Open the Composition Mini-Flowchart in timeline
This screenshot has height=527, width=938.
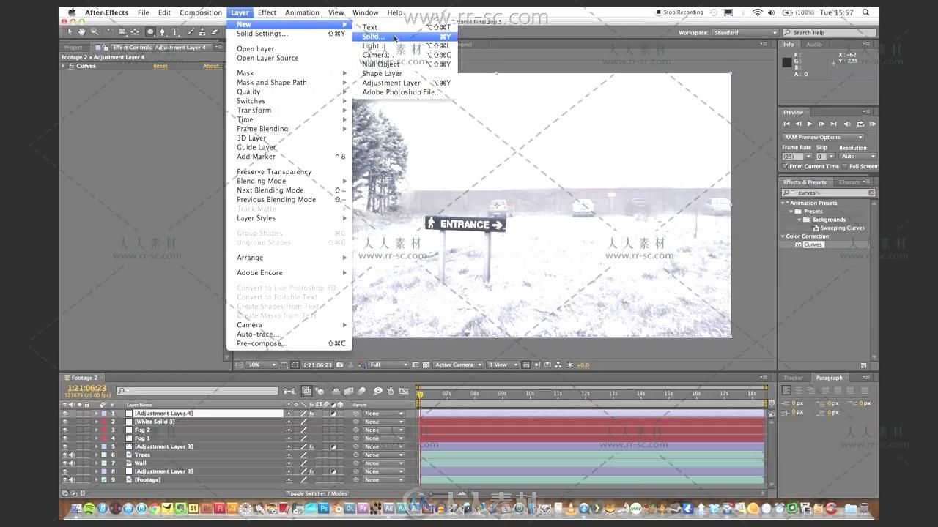(x=290, y=391)
